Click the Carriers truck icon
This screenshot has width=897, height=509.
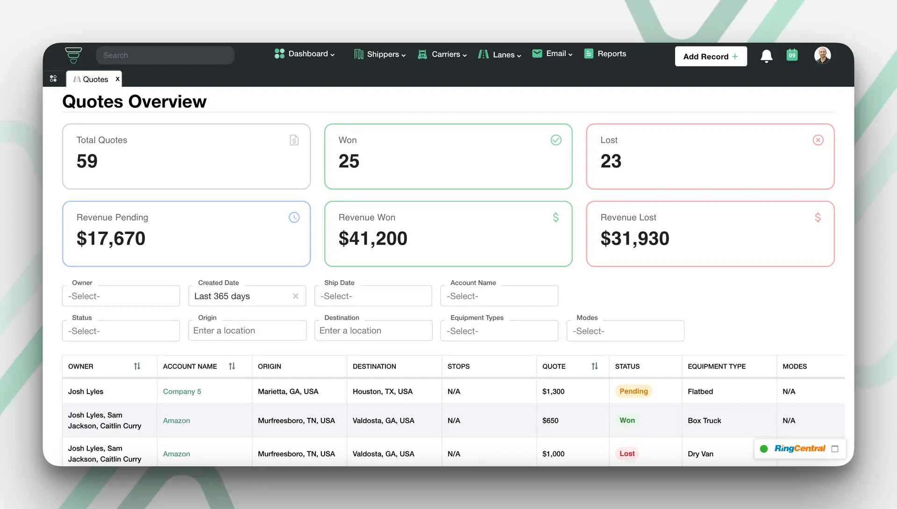(x=422, y=54)
